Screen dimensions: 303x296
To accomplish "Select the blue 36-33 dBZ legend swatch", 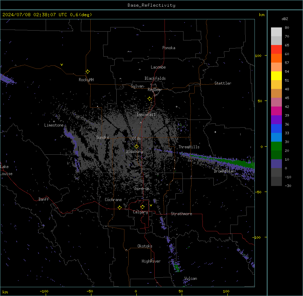I will [x=276, y=128].
